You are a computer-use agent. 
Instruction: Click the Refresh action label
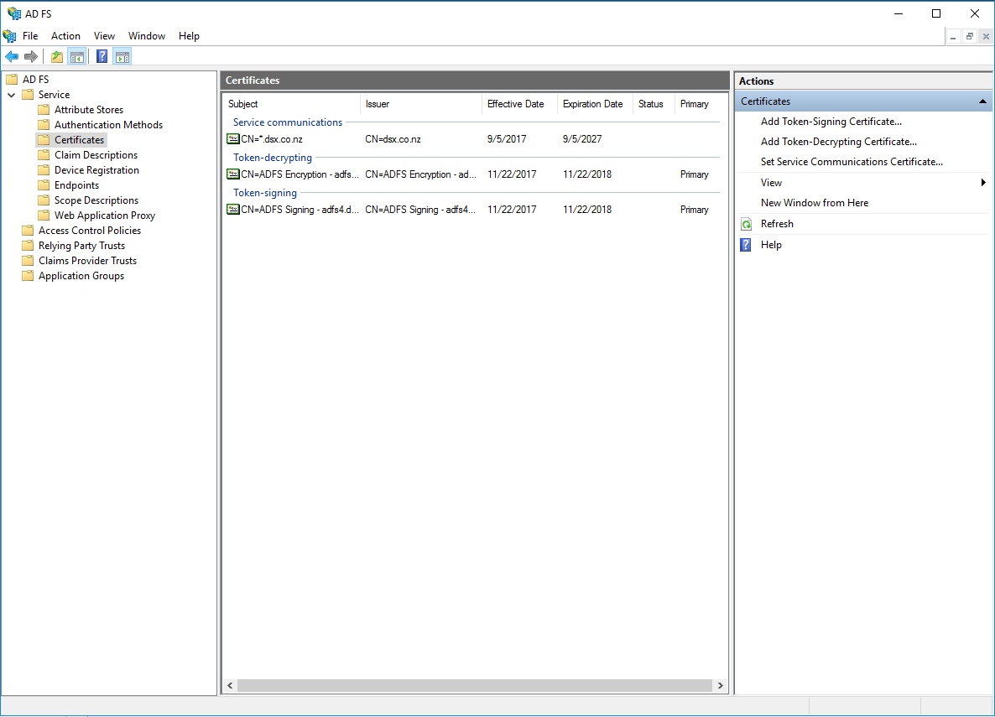pyautogui.click(x=777, y=224)
